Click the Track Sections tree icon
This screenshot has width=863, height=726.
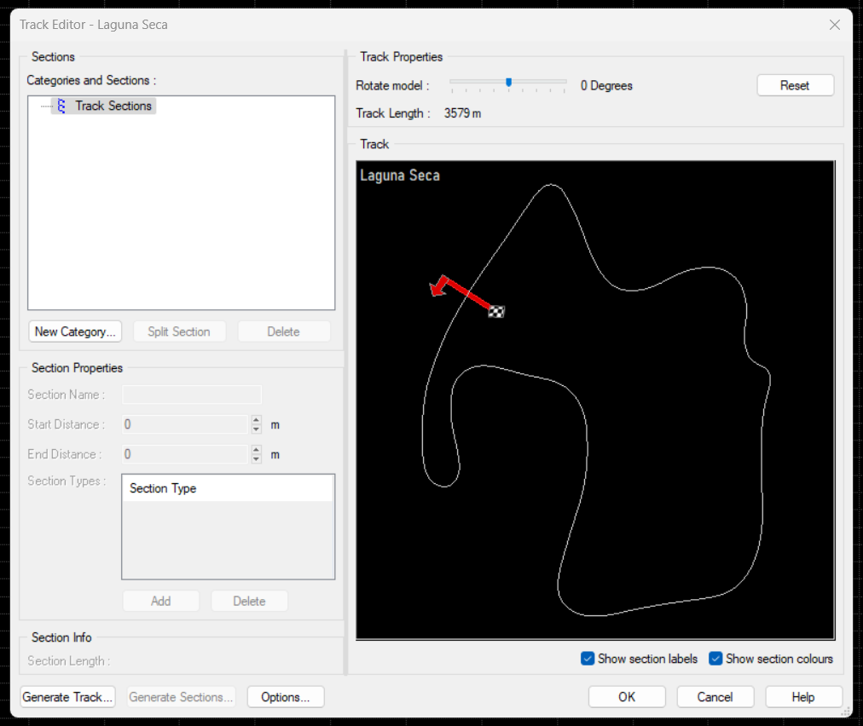[x=61, y=106]
